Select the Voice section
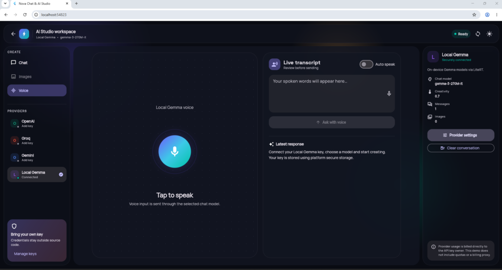The width and height of the screenshot is (502, 270). point(37,90)
